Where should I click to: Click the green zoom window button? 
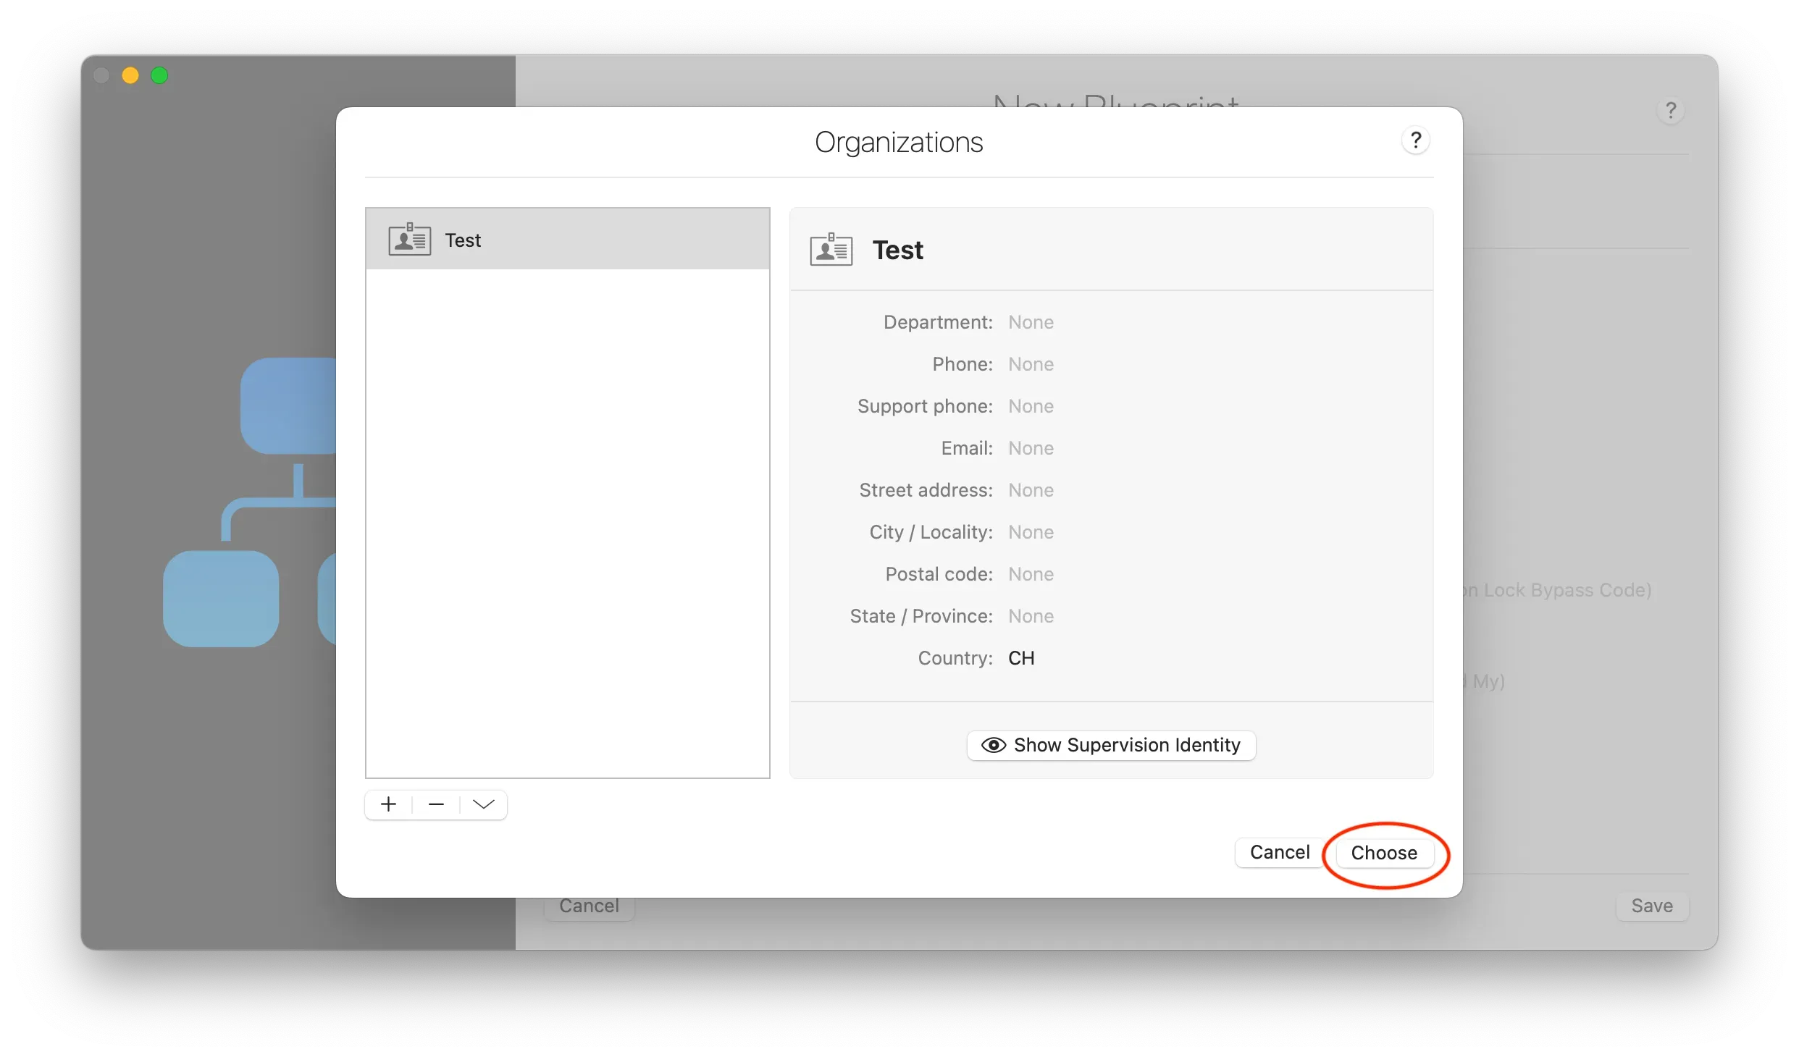pyautogui.click(x=159, y=75)
